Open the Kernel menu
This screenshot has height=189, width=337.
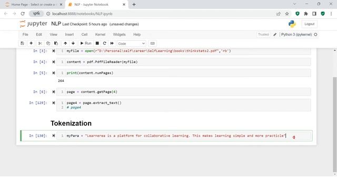point(101,35)
